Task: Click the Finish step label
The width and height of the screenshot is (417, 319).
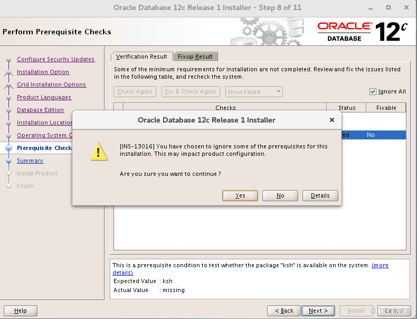Action: (25, 186)
